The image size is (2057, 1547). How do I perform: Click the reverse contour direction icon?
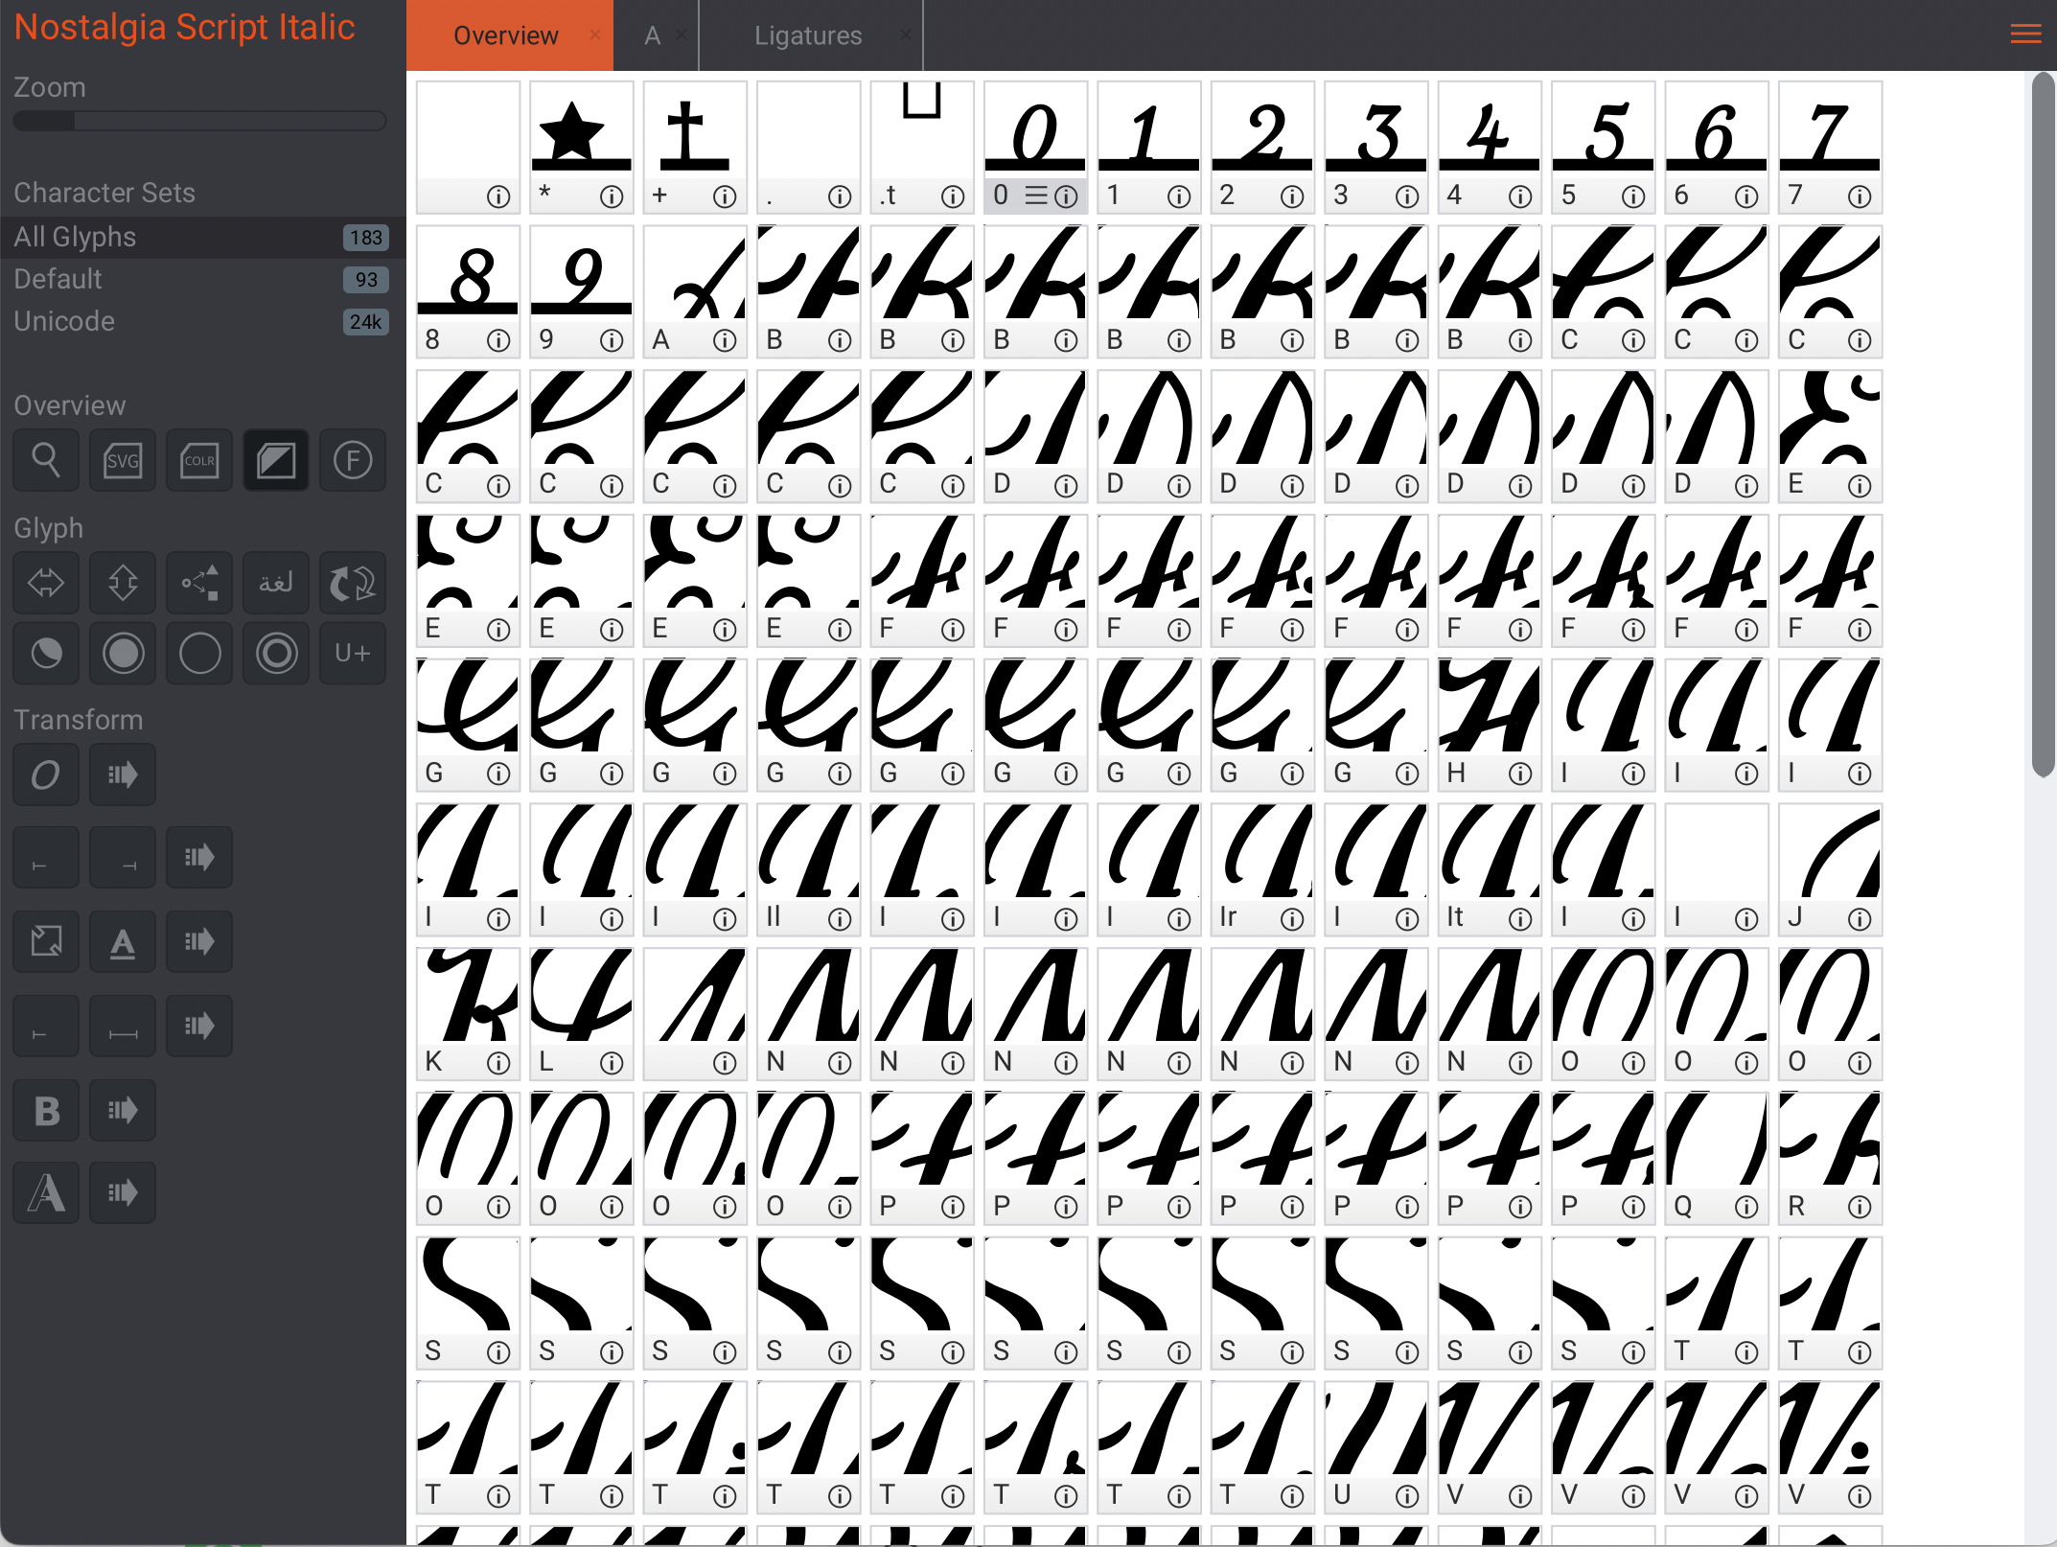coord(353,582)
